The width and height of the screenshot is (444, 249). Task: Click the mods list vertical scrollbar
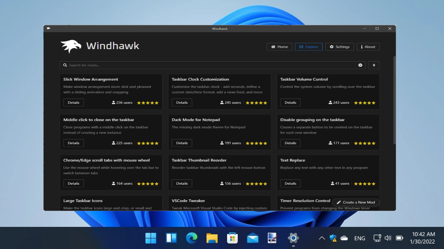coord(394,100)
